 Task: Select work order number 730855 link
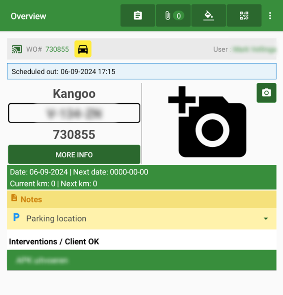(57, 49)
